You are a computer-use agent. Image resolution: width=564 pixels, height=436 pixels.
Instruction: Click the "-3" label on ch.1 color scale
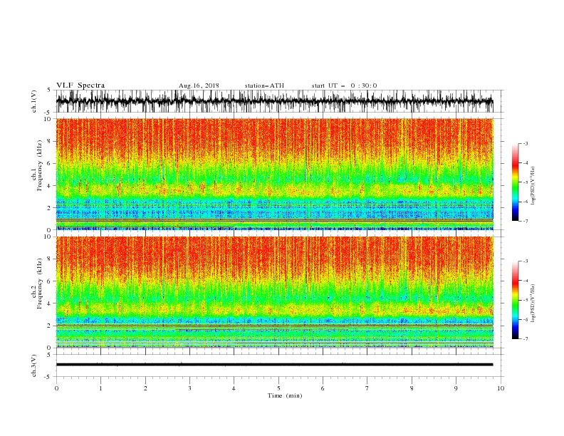coord(526,143)
